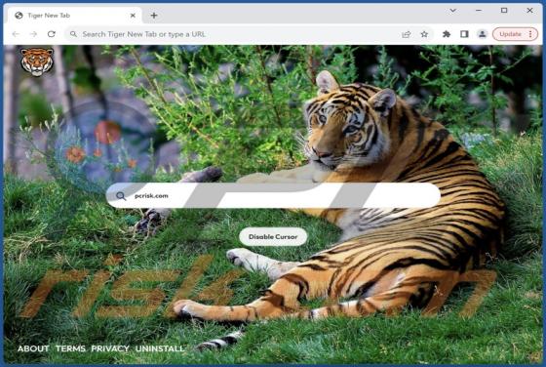Open the extensions puzzle icon
The height and width of the screenshot is (367, 546).
pyautogui.click(x=447, y=34)
